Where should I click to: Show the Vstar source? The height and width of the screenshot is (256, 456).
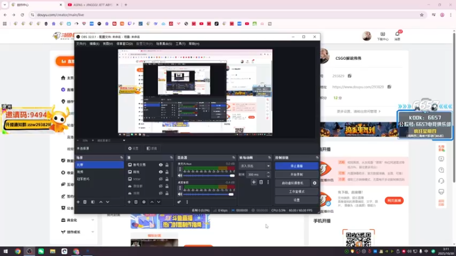(161, 179)
